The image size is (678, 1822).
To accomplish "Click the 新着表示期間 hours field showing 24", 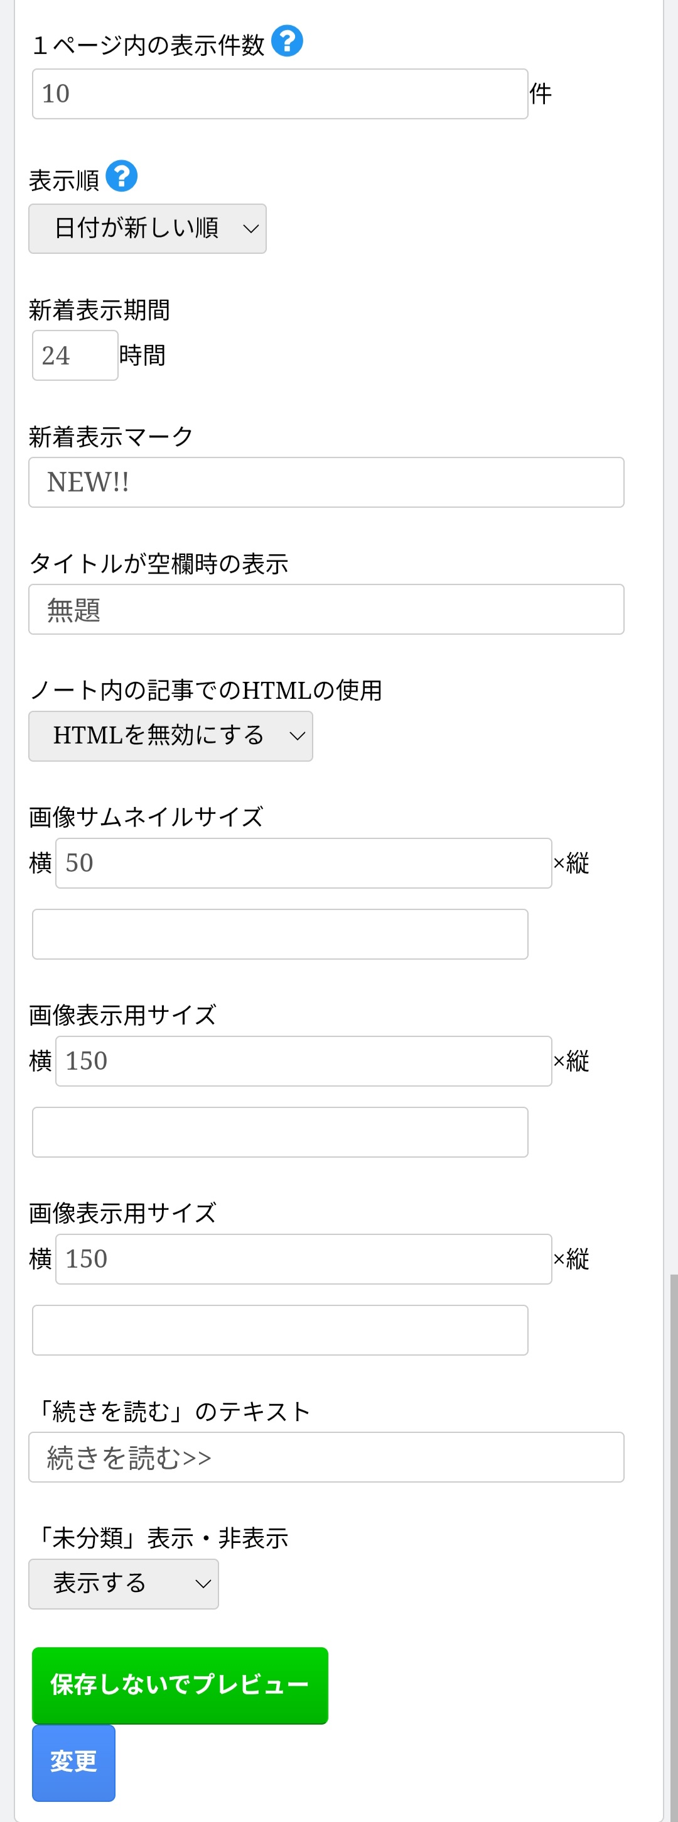I will point(75,356).
